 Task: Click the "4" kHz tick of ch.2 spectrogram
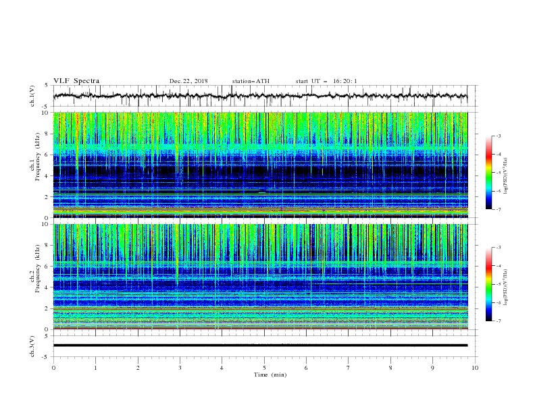(47, 287)
